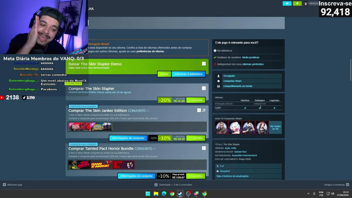Click the Discord logo icon
The width and height of the screenshot is (352, 198).
tap(218, 171)
